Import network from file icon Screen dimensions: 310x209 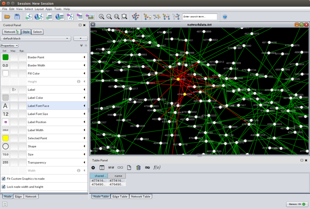[x=29, y=17]
